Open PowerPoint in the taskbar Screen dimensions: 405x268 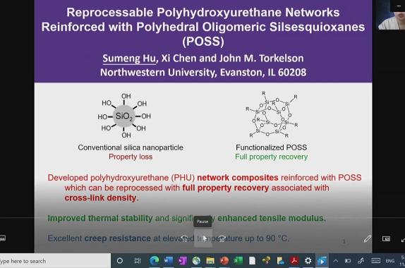(224, 261)
